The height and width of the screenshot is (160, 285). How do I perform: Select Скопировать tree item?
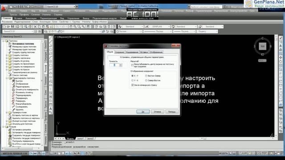click(x=21, y=107)
